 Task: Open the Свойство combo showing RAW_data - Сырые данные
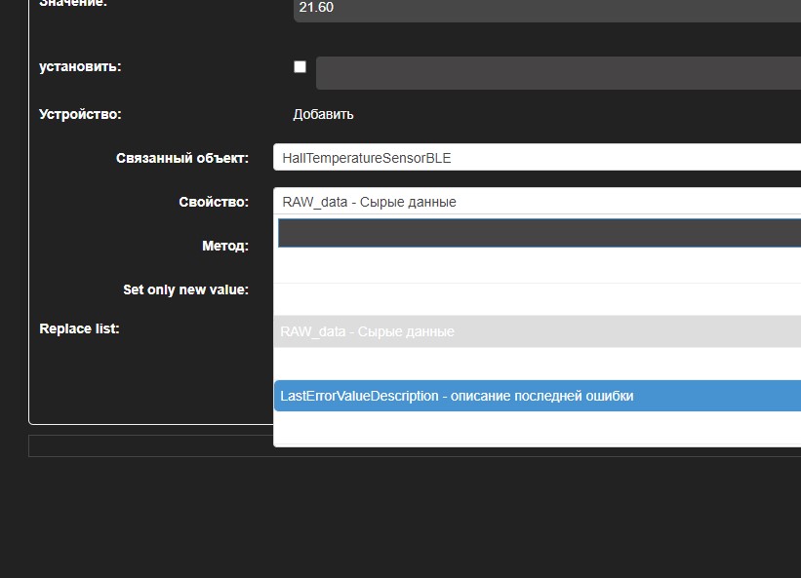coord(537,202)
